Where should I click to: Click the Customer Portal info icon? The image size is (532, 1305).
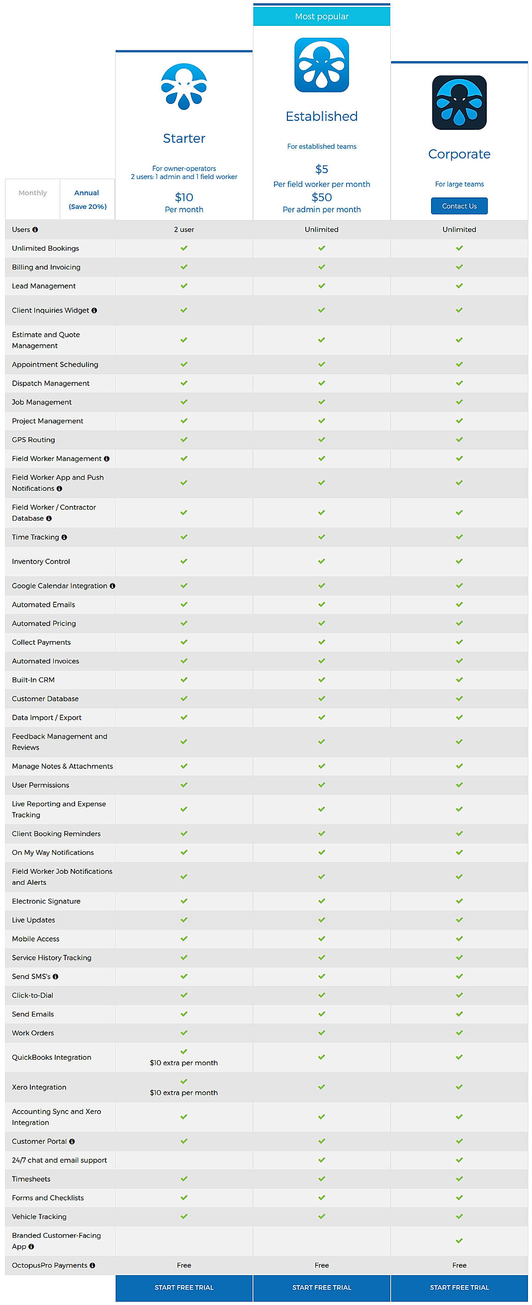tap(72, 1141)
